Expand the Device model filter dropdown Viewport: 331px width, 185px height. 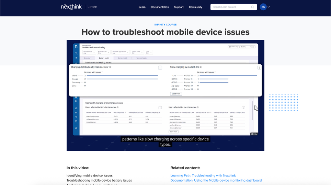[x=89, y=52]
